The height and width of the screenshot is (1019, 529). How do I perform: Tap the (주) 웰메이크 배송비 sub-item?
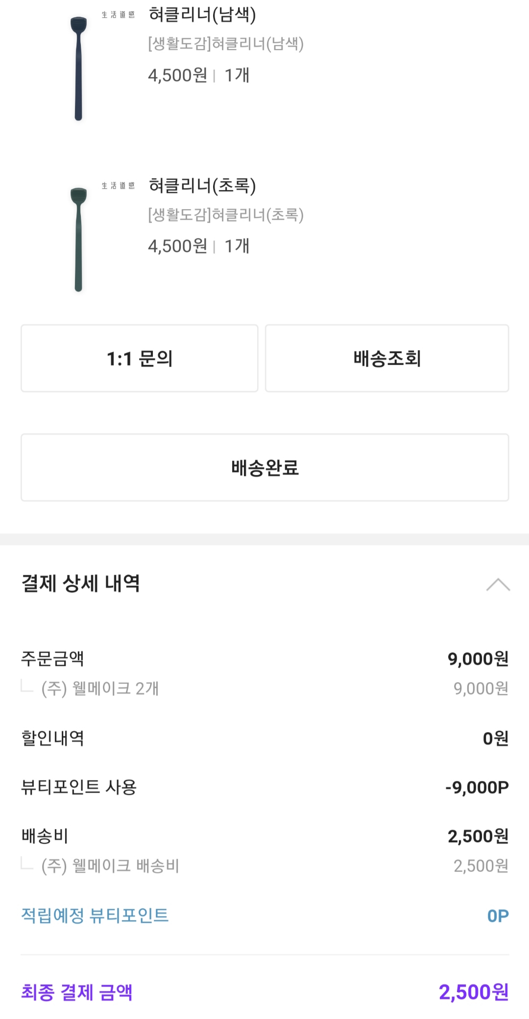click(x=110, y=866)
